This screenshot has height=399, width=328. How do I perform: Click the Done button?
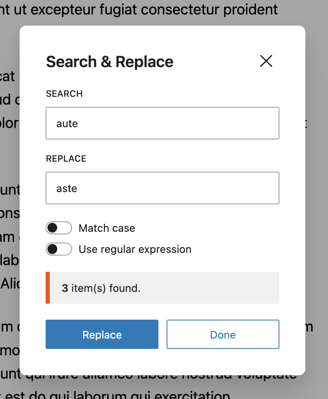[x=223, y=334]
